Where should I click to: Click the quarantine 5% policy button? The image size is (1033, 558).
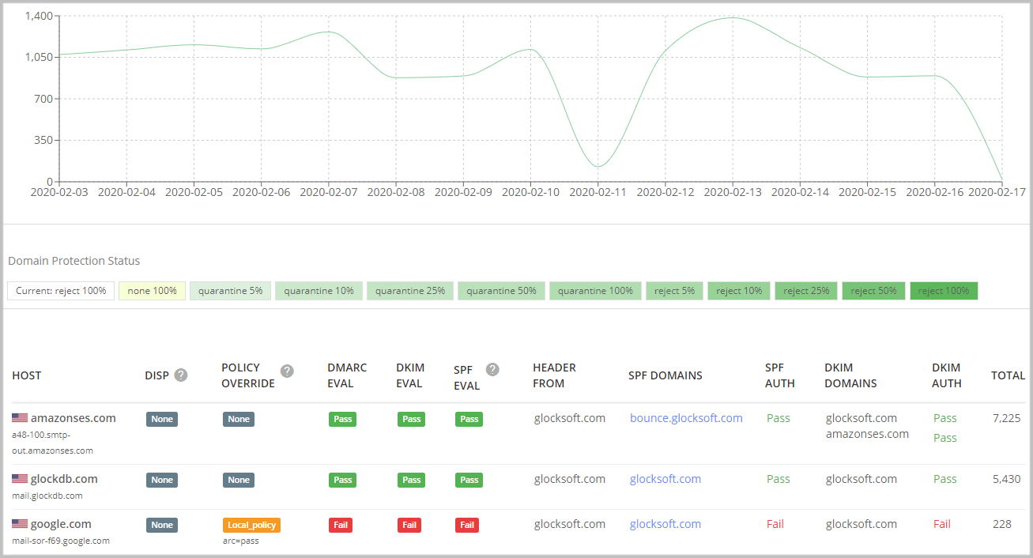(x=230, y=290)
